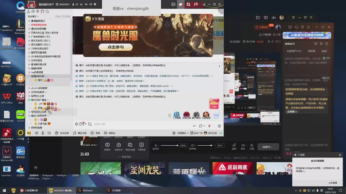This screenshot has height=194, width=346.
Task: Select channel 超超的继冥
Action: point(36,69)
